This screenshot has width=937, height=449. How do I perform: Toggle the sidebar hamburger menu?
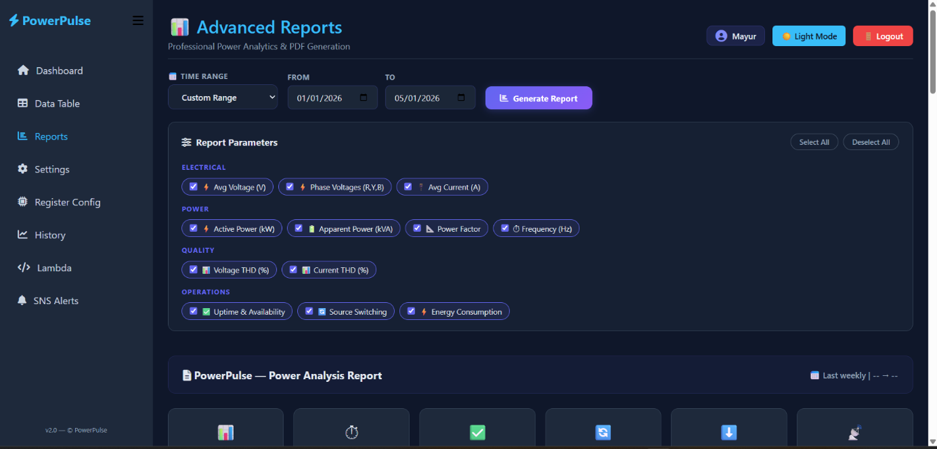coord(138,20)
